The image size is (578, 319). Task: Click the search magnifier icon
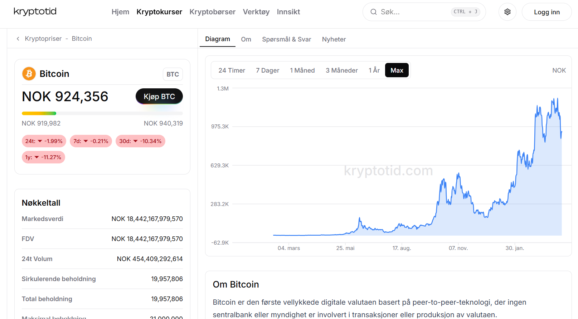(x=373, y=12)
